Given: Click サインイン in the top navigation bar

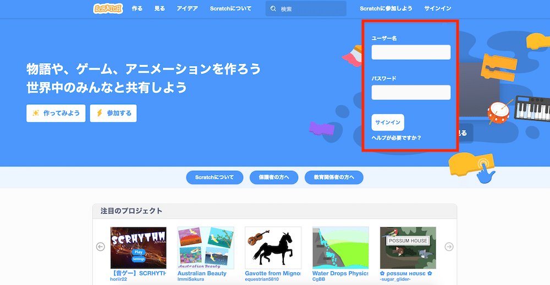Looking at the screenshot, I should [x=437, y=8].
